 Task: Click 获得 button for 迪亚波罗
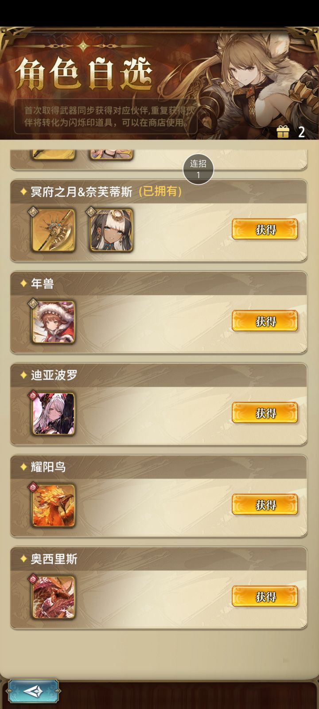click(265, 413)
